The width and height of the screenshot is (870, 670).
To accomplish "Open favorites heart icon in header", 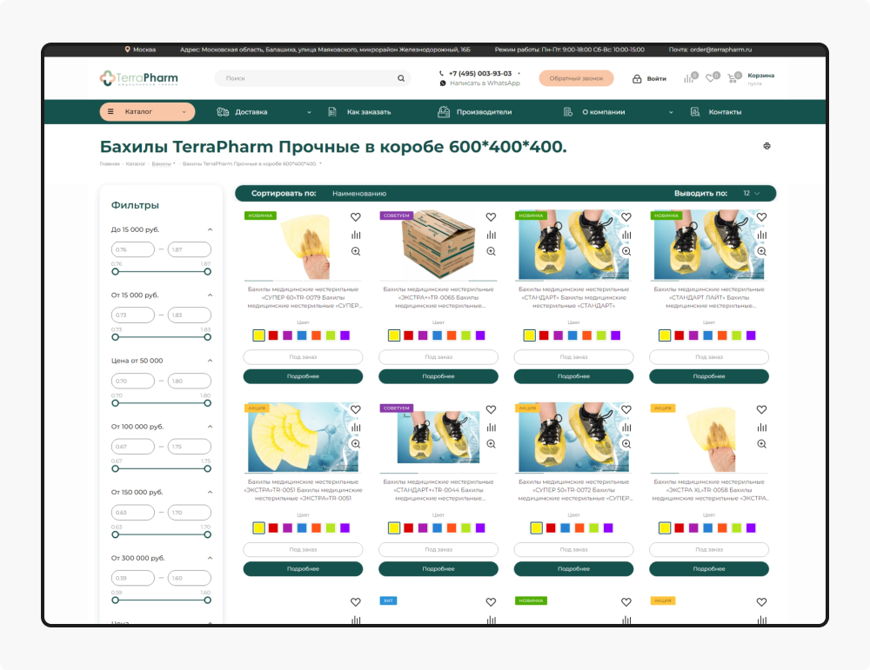I will (x=710, y=78).
